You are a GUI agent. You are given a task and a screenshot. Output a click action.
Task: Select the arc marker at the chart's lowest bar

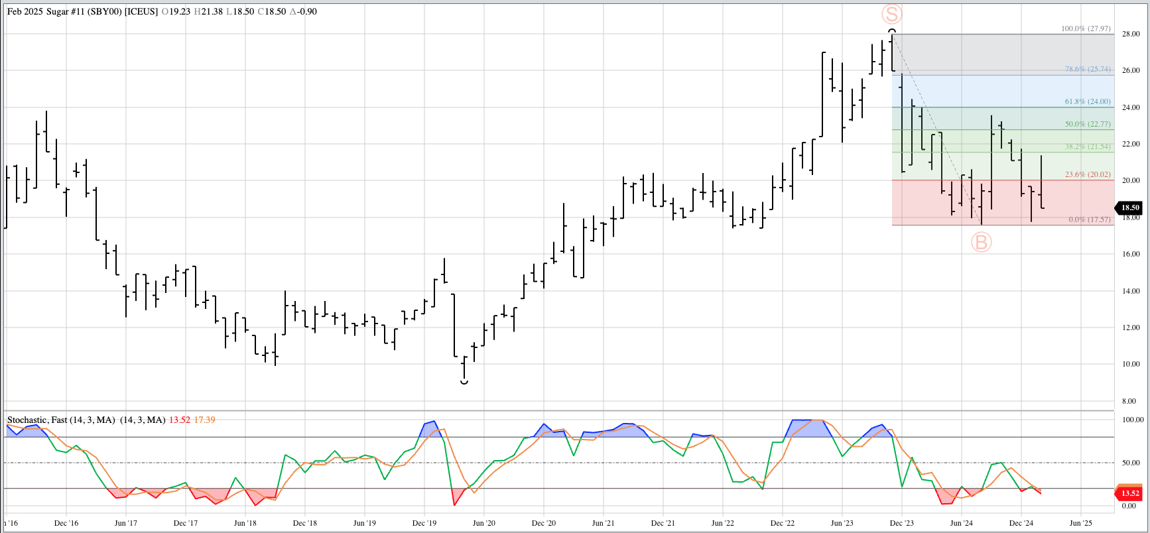(x=464, y=381)
